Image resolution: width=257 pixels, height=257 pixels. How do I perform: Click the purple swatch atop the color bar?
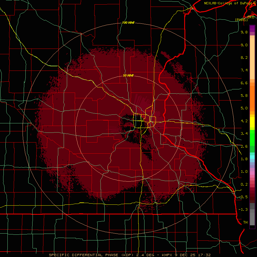coord(252,29)
